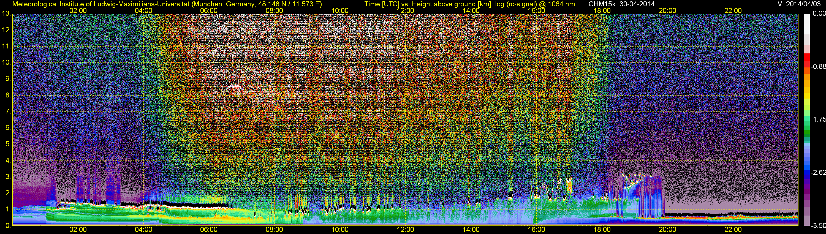826x234 pixels.
Task: Click the CHM15k: 30-04-2014 date label
Action: [621, 4]
